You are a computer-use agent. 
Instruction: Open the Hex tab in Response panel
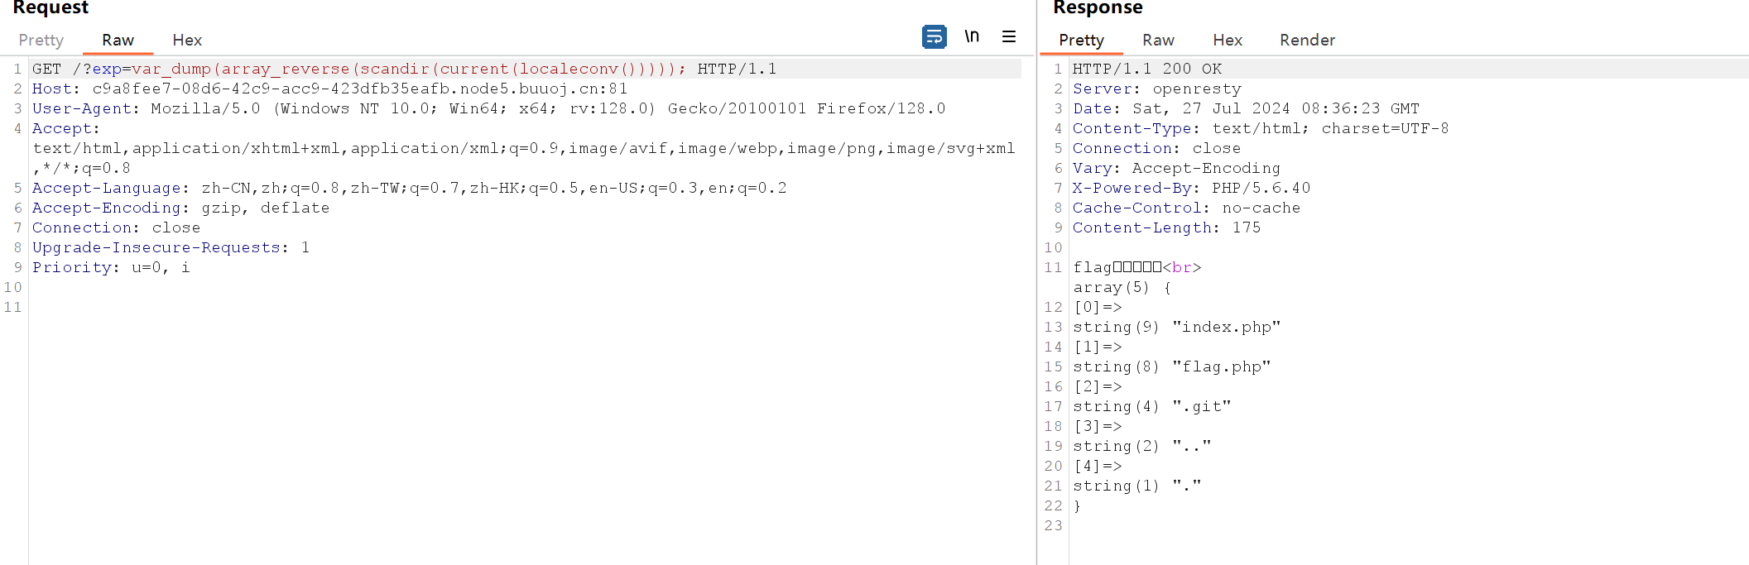(x=1227, y=40)
